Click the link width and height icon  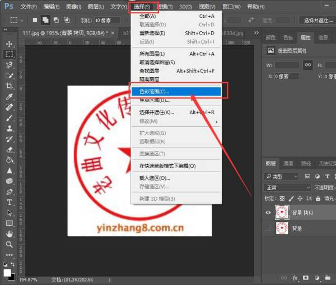click(307, 65)
